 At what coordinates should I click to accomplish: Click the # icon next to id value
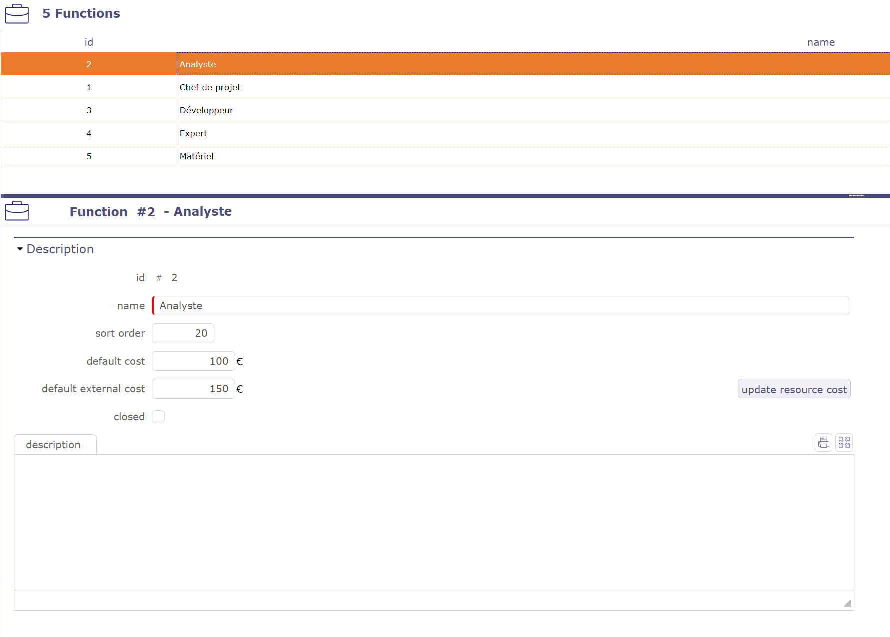(158, 278)
